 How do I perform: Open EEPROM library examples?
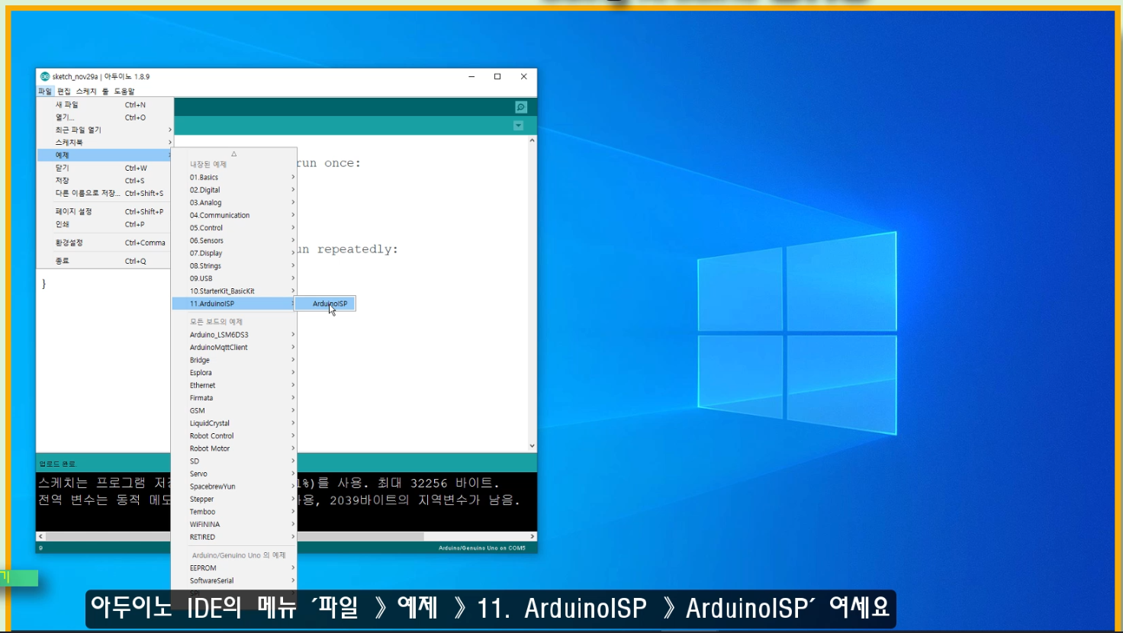tap(234, 568)
